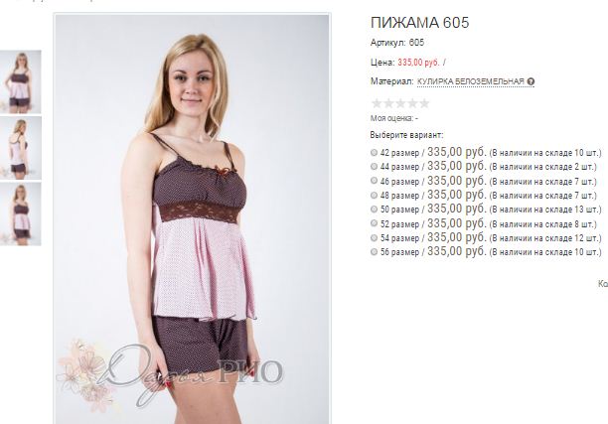Viewport: 608px width, 424px height.
Task: Rate the product with the first star
Action: click(377, 103)
